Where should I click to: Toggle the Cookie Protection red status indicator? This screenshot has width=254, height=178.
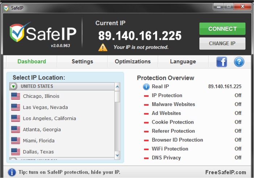[x=146, y=123]
